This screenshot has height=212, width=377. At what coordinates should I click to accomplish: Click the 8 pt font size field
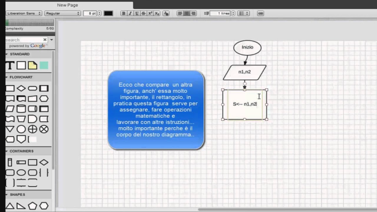(90, 13)
